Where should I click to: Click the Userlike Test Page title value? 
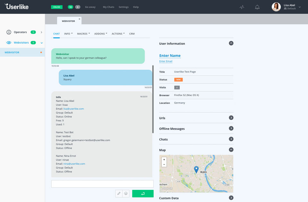pos(185,72)
